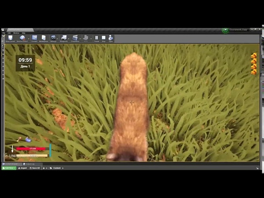Click the Eject toolbar icon

tap(111, 38)
